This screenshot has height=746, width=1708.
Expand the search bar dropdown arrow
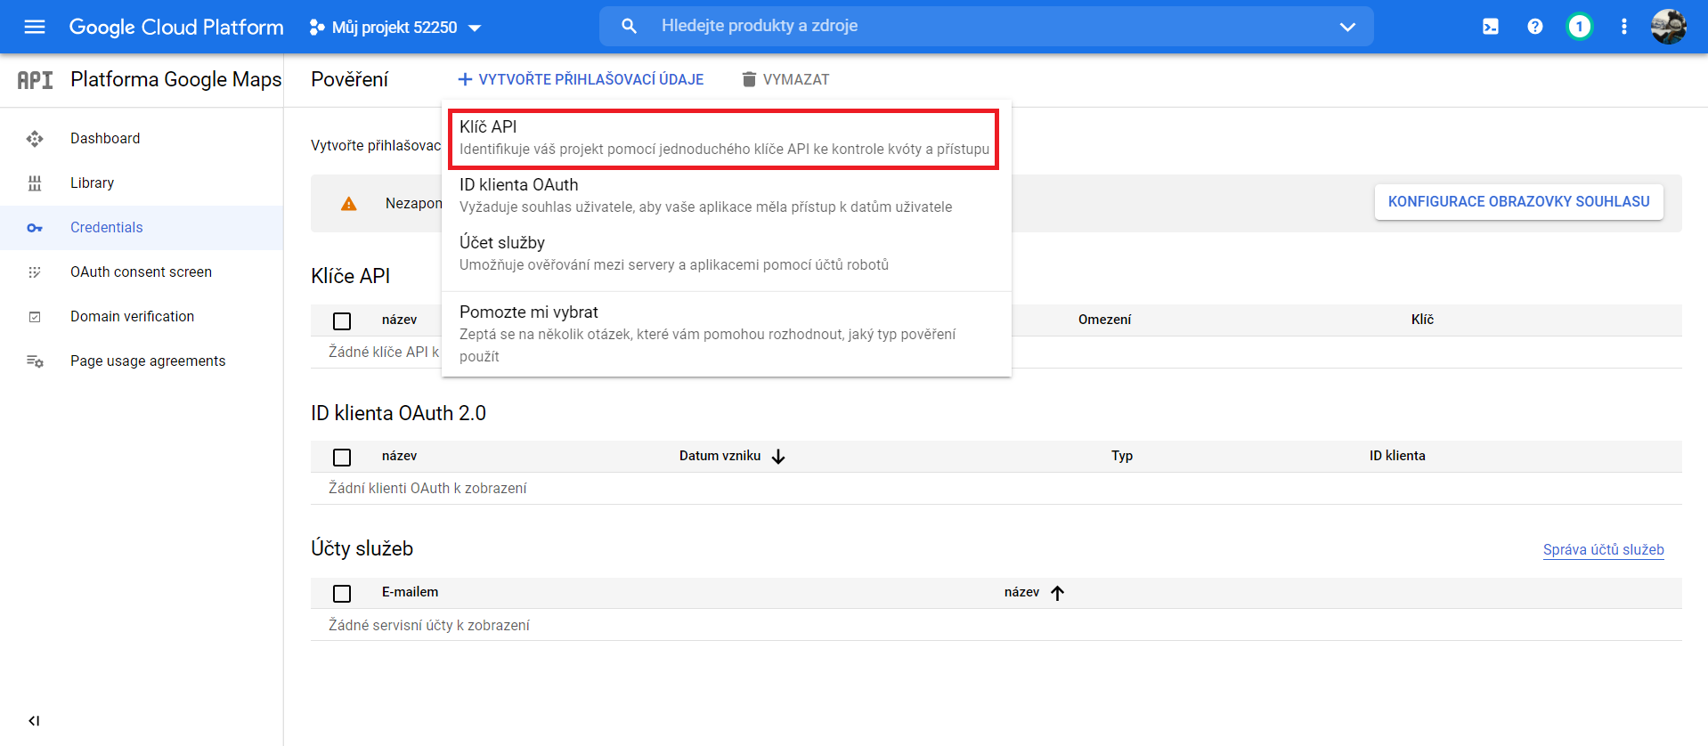(1347, 27)
